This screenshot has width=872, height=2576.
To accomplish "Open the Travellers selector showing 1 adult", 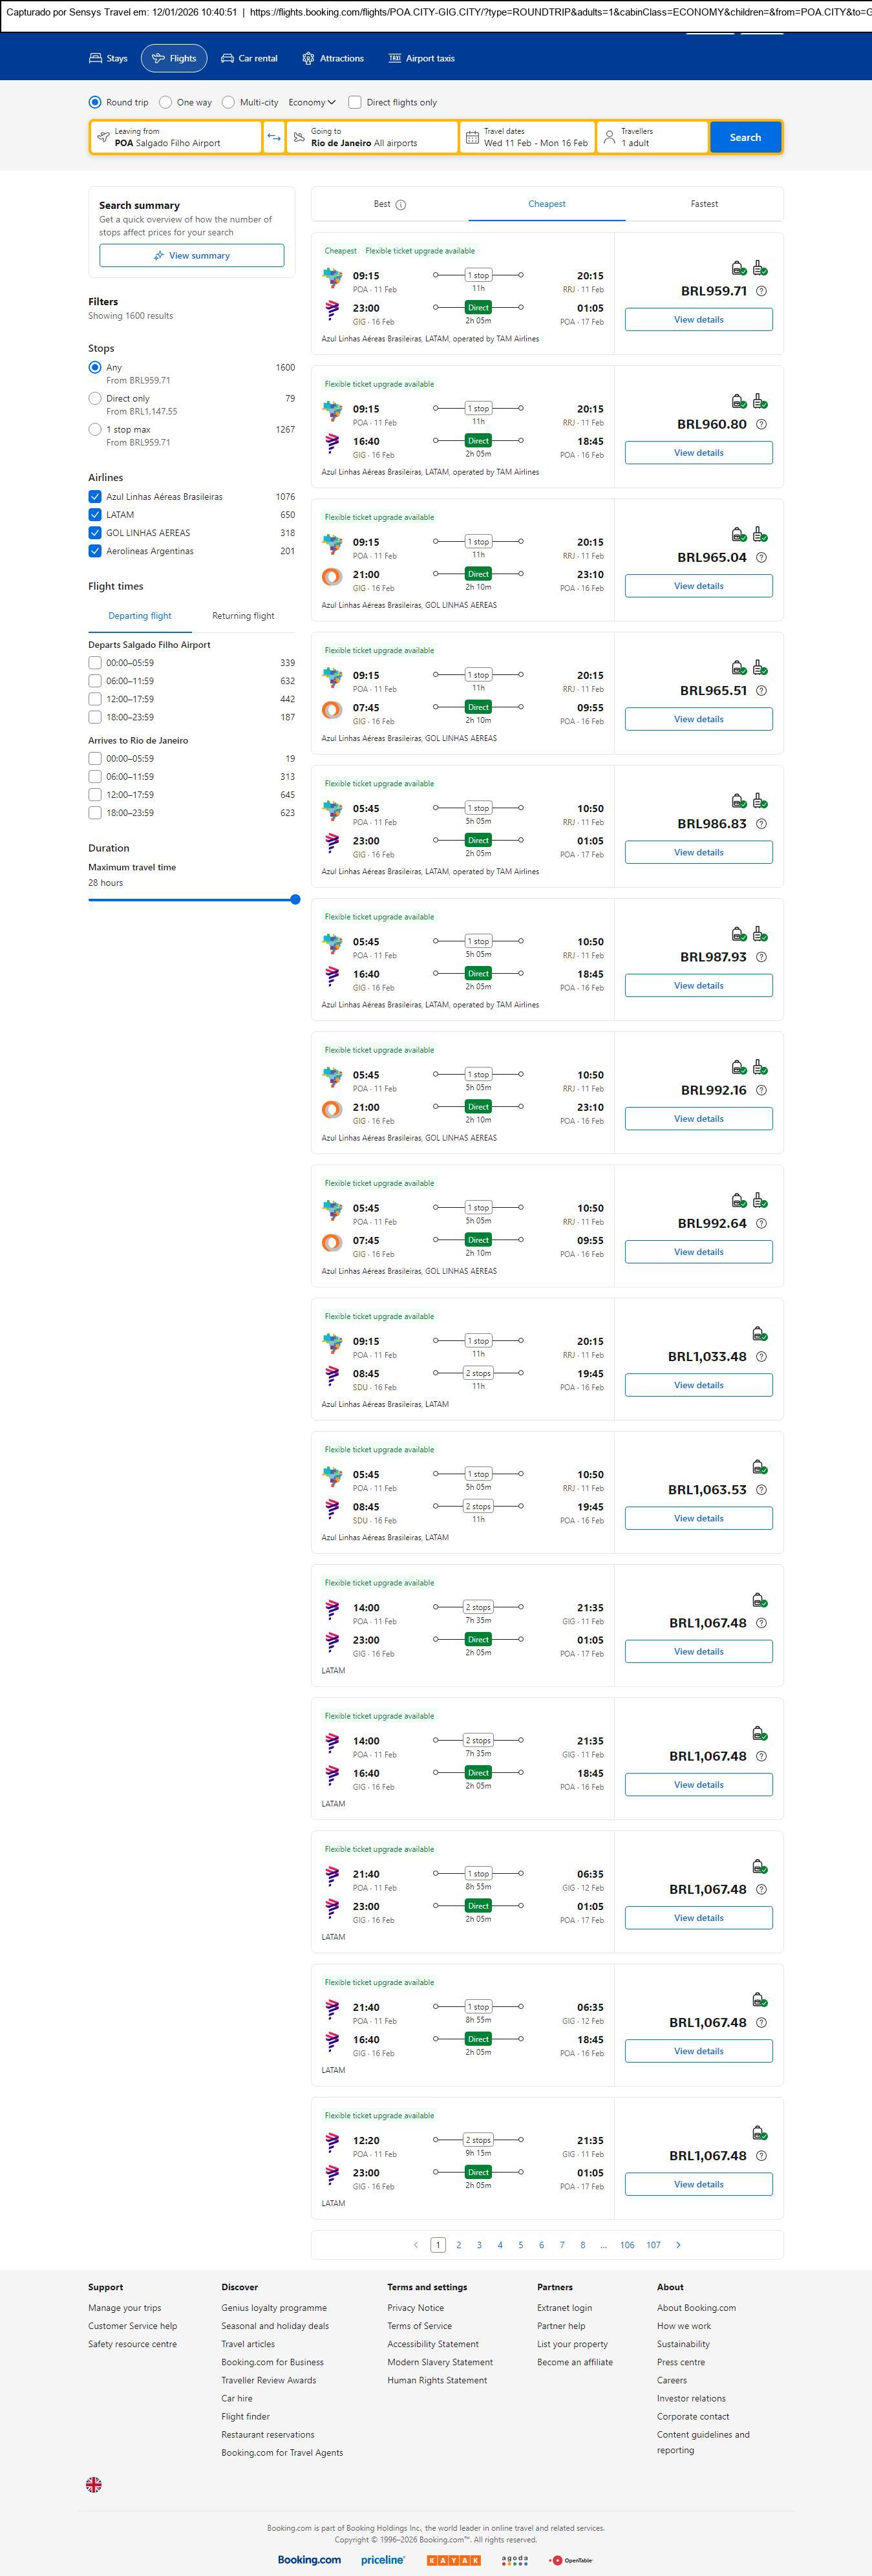I will point(652,137).
